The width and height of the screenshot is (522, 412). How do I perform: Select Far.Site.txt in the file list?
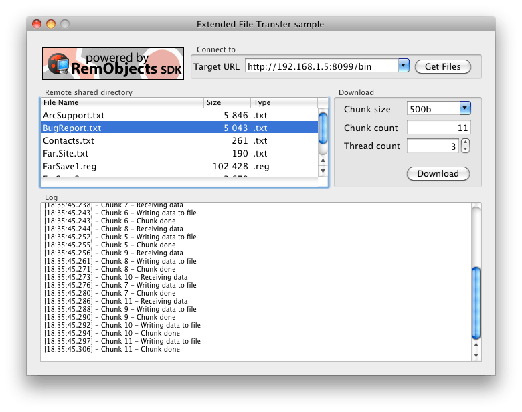pyautogui.click(x=179, y=153)
